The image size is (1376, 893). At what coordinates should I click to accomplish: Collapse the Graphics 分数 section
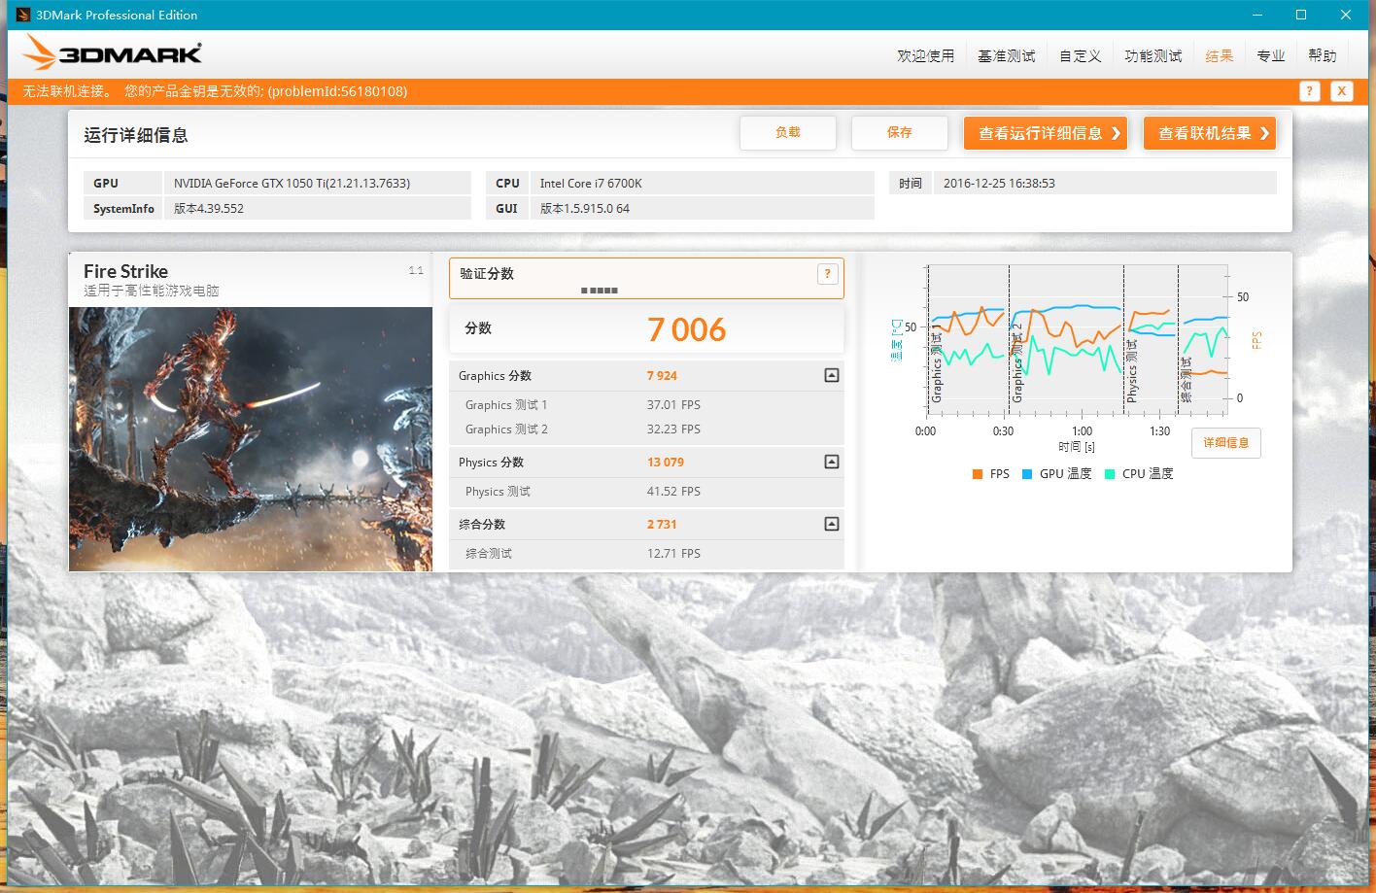(x=831, y=375)
